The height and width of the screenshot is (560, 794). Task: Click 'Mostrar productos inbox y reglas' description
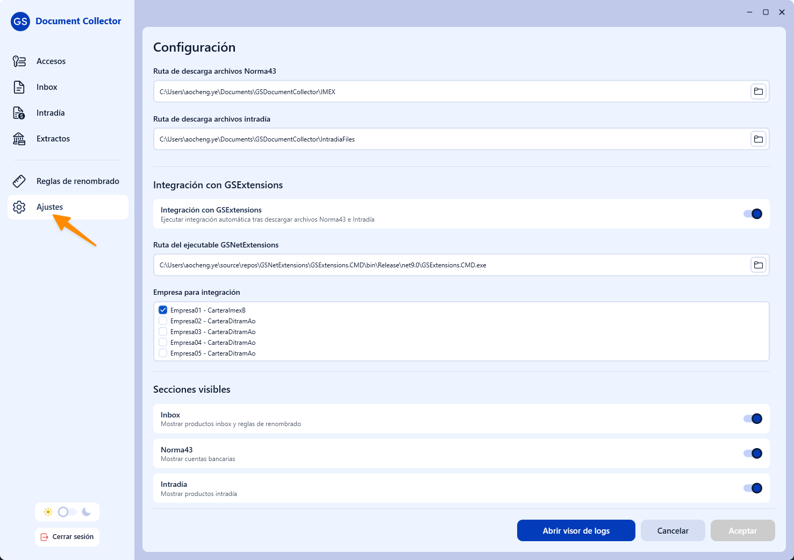pyautogui.click(x=231, y=424)
